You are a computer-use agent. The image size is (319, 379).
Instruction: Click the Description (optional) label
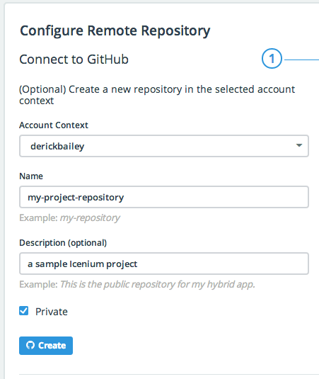pyautogui.click(x=63, y=243)
